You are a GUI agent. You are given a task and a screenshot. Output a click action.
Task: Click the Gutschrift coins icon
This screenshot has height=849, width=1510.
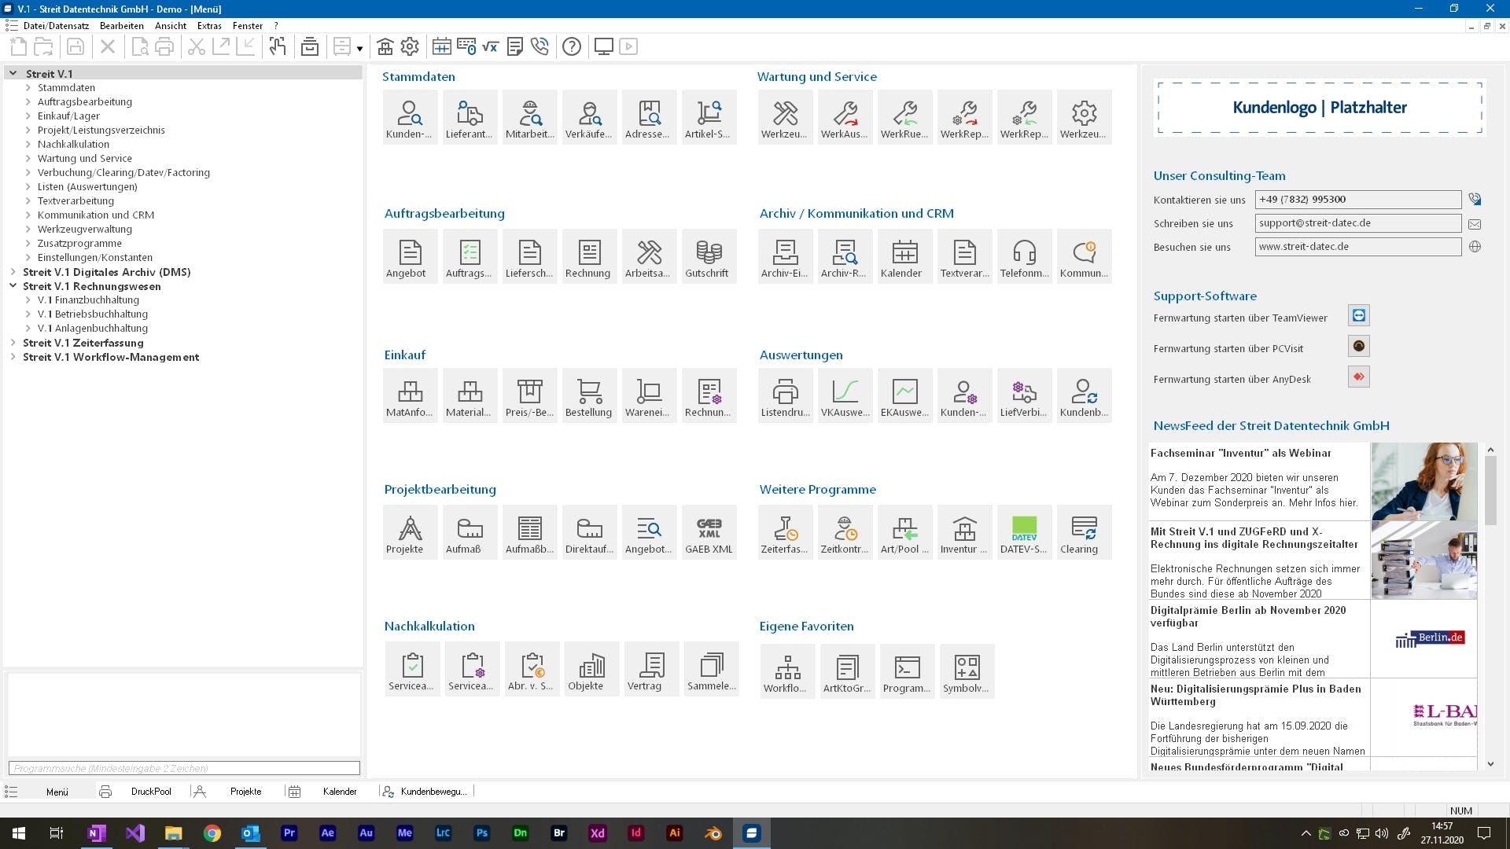coord(709,257)
